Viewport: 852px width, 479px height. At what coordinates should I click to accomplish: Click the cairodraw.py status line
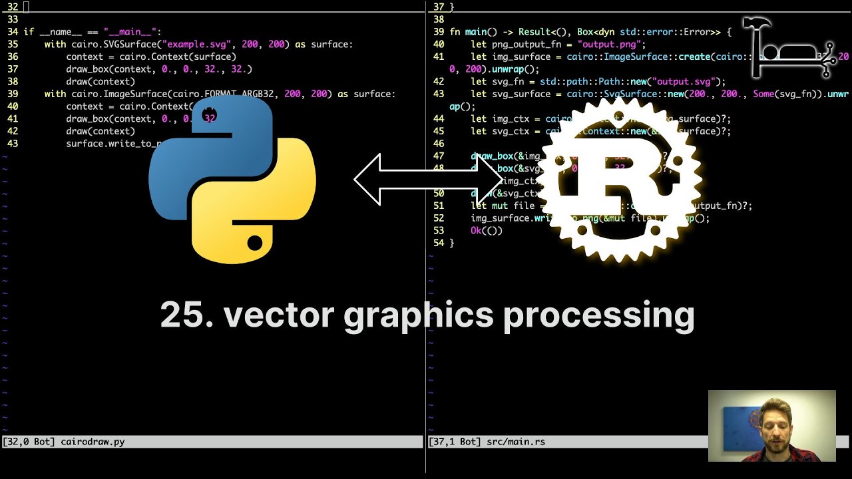(212, 442)
